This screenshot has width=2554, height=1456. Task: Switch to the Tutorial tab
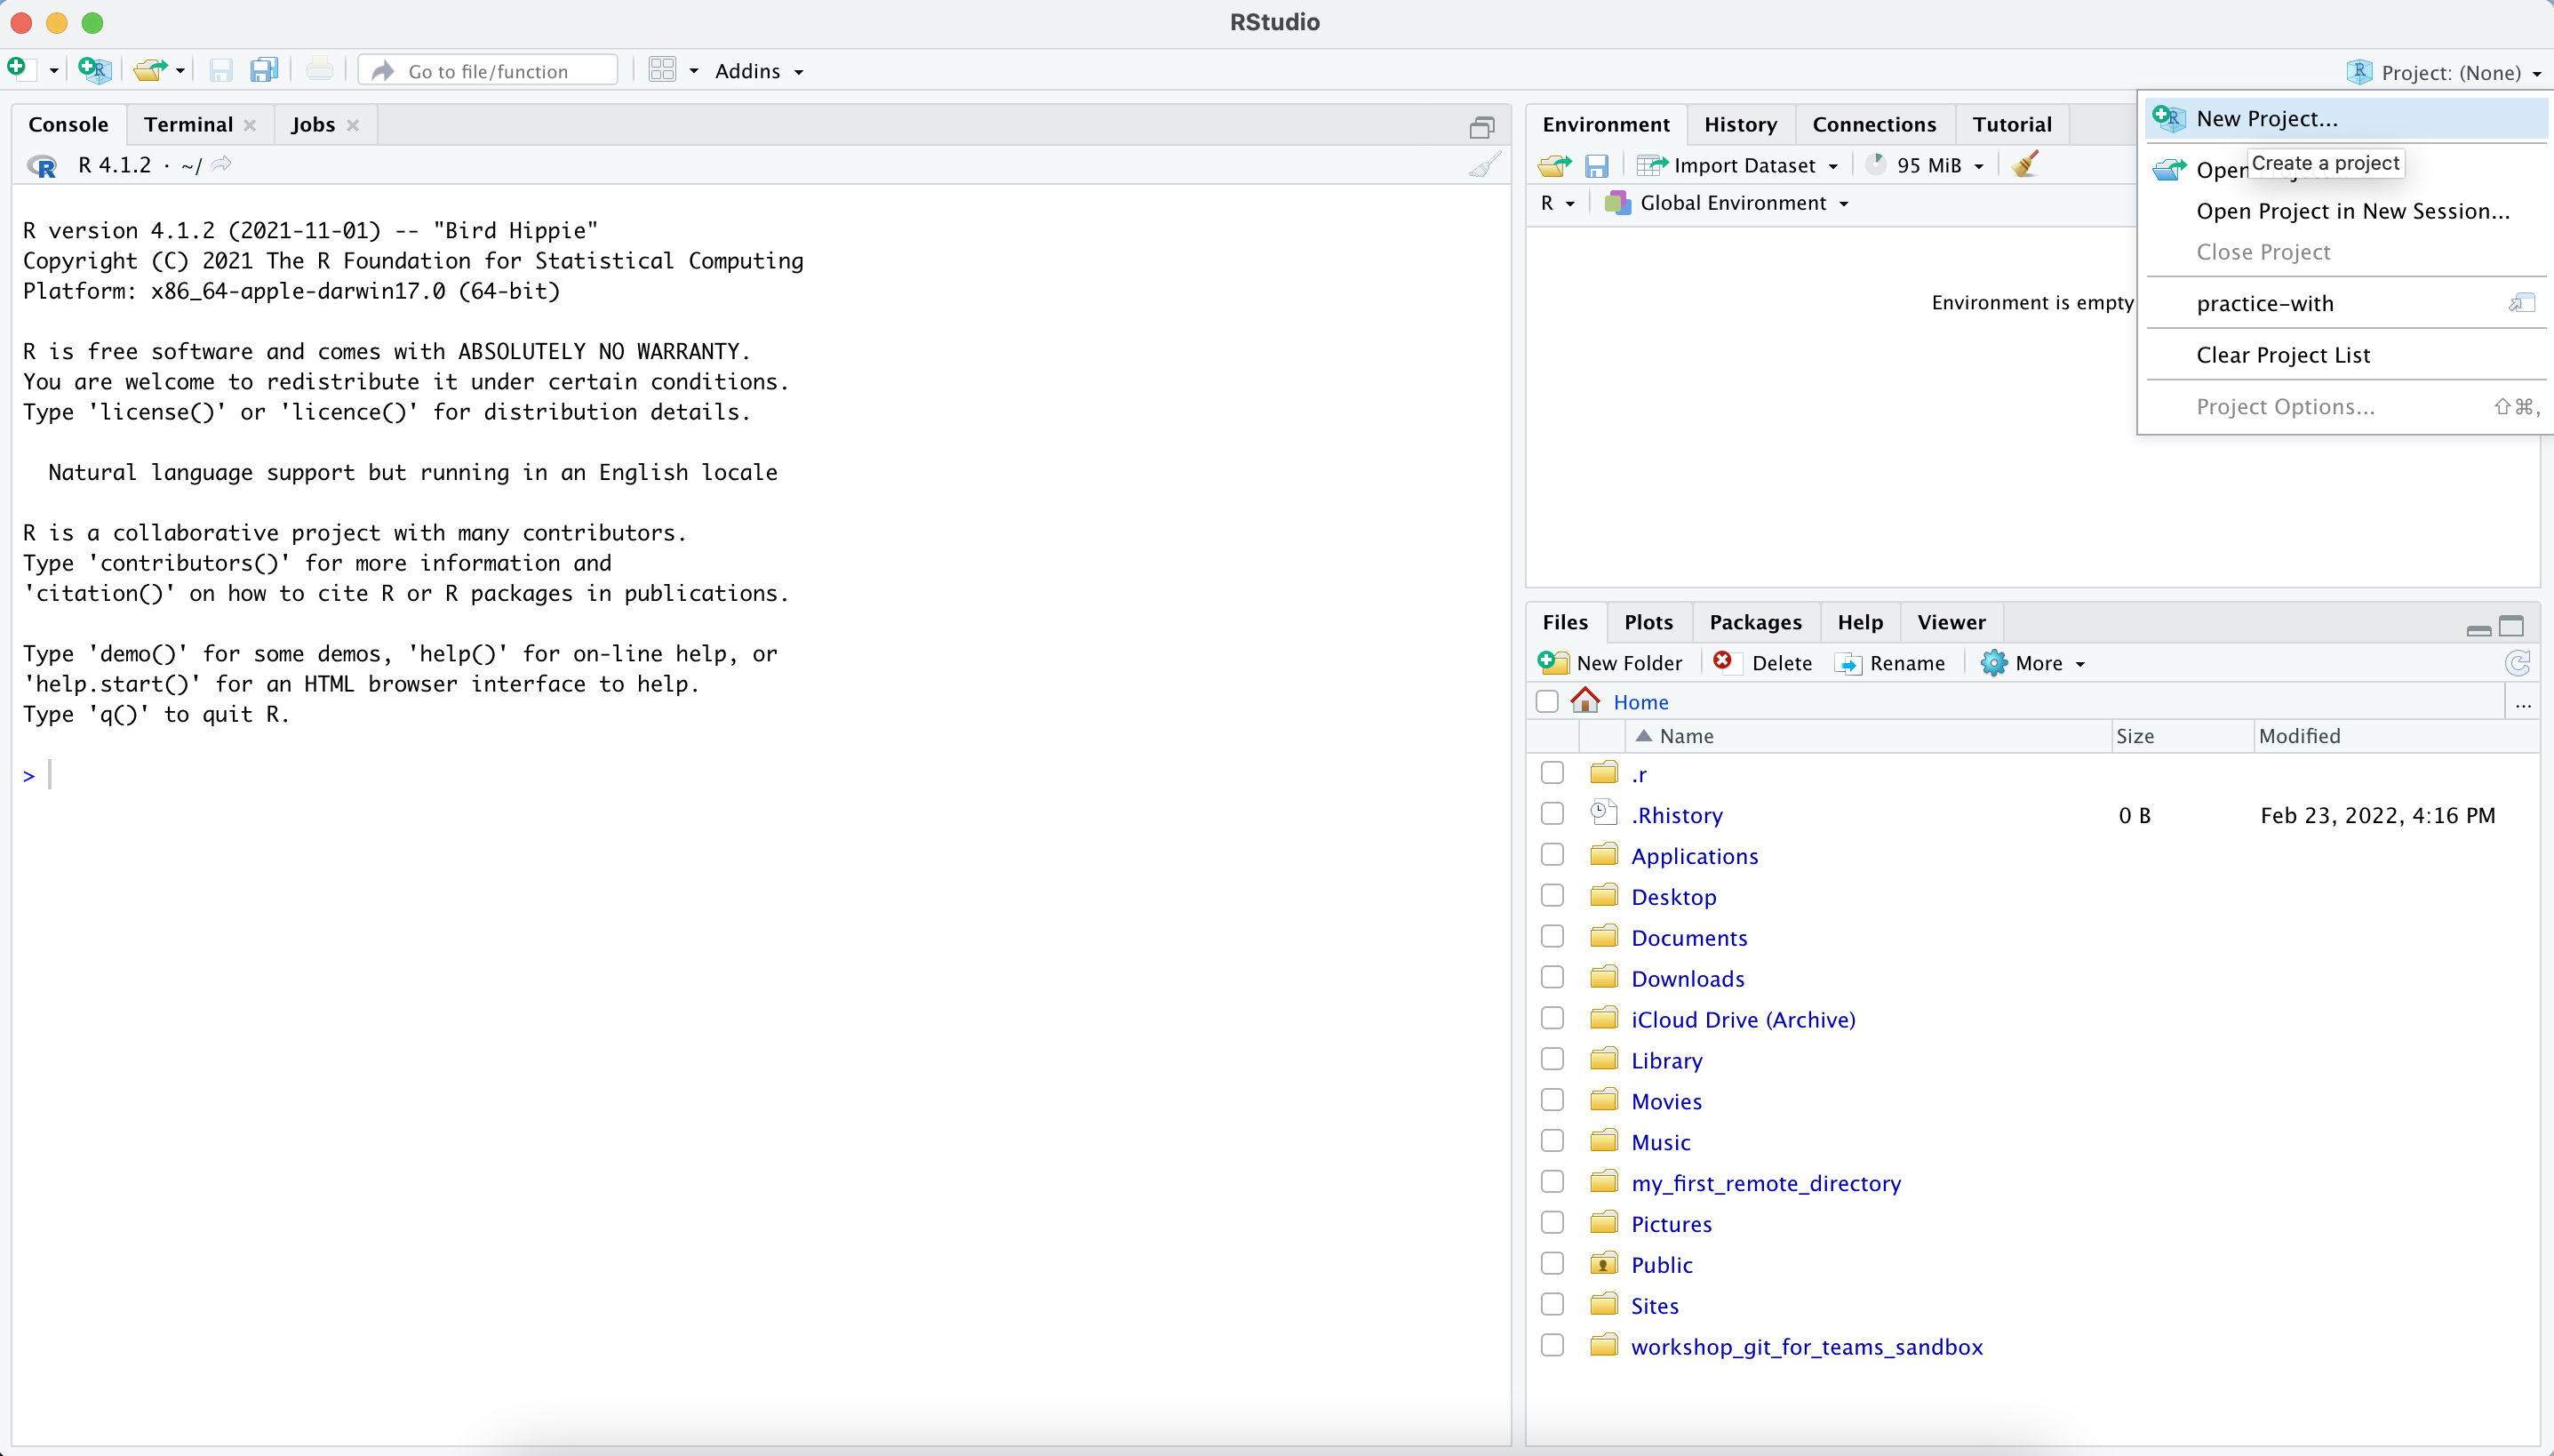pos(2012,123)
